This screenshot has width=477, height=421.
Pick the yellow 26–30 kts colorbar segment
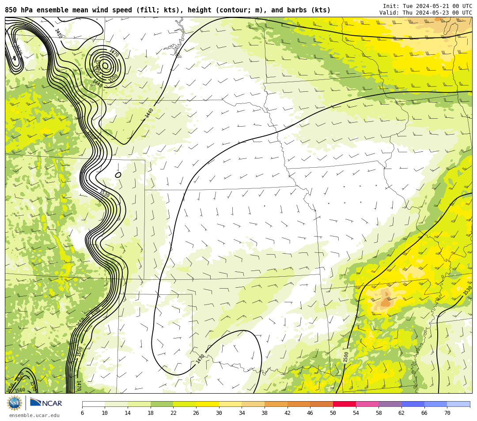click(208, 404)
